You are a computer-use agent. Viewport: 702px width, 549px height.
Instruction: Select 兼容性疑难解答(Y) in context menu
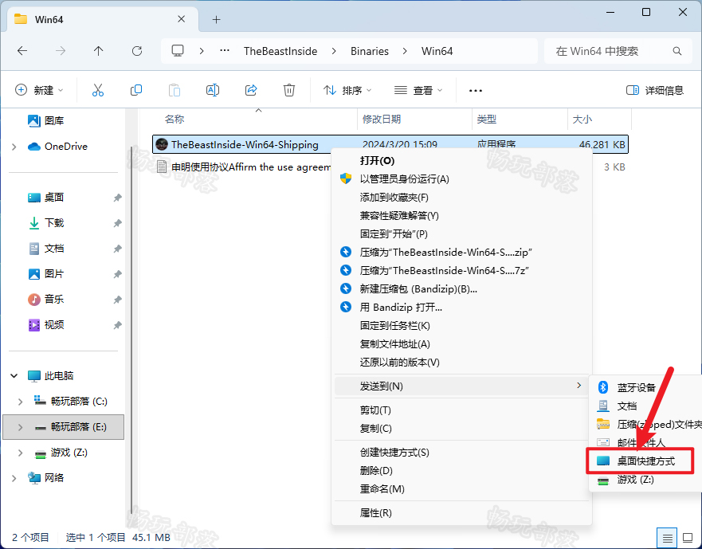tap(461, 216)
